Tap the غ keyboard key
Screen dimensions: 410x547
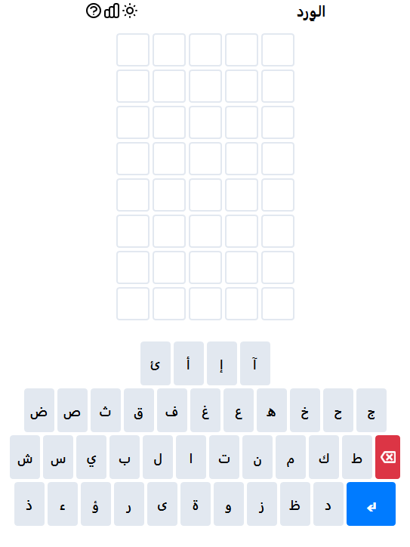click(x=205, y=410)
